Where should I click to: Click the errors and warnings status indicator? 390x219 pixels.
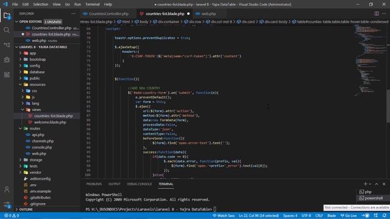tap(12, 215)
